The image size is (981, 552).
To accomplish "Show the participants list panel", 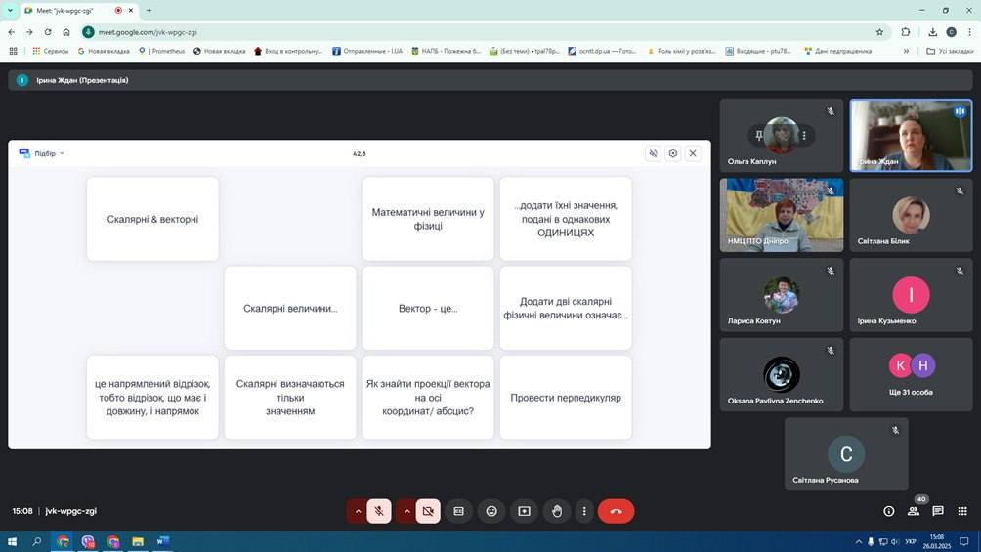I will [x=914, y=511].
